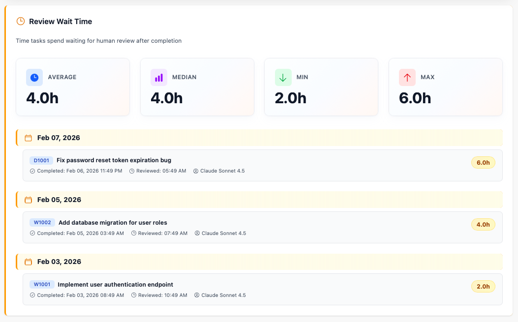
Task: Open Fix password reset token expiration bug task
Action: [114, 160]
